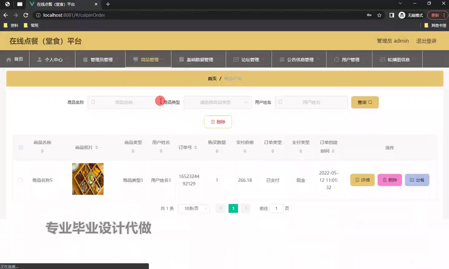Open the tab search dropdown arrow

[400, 3]
